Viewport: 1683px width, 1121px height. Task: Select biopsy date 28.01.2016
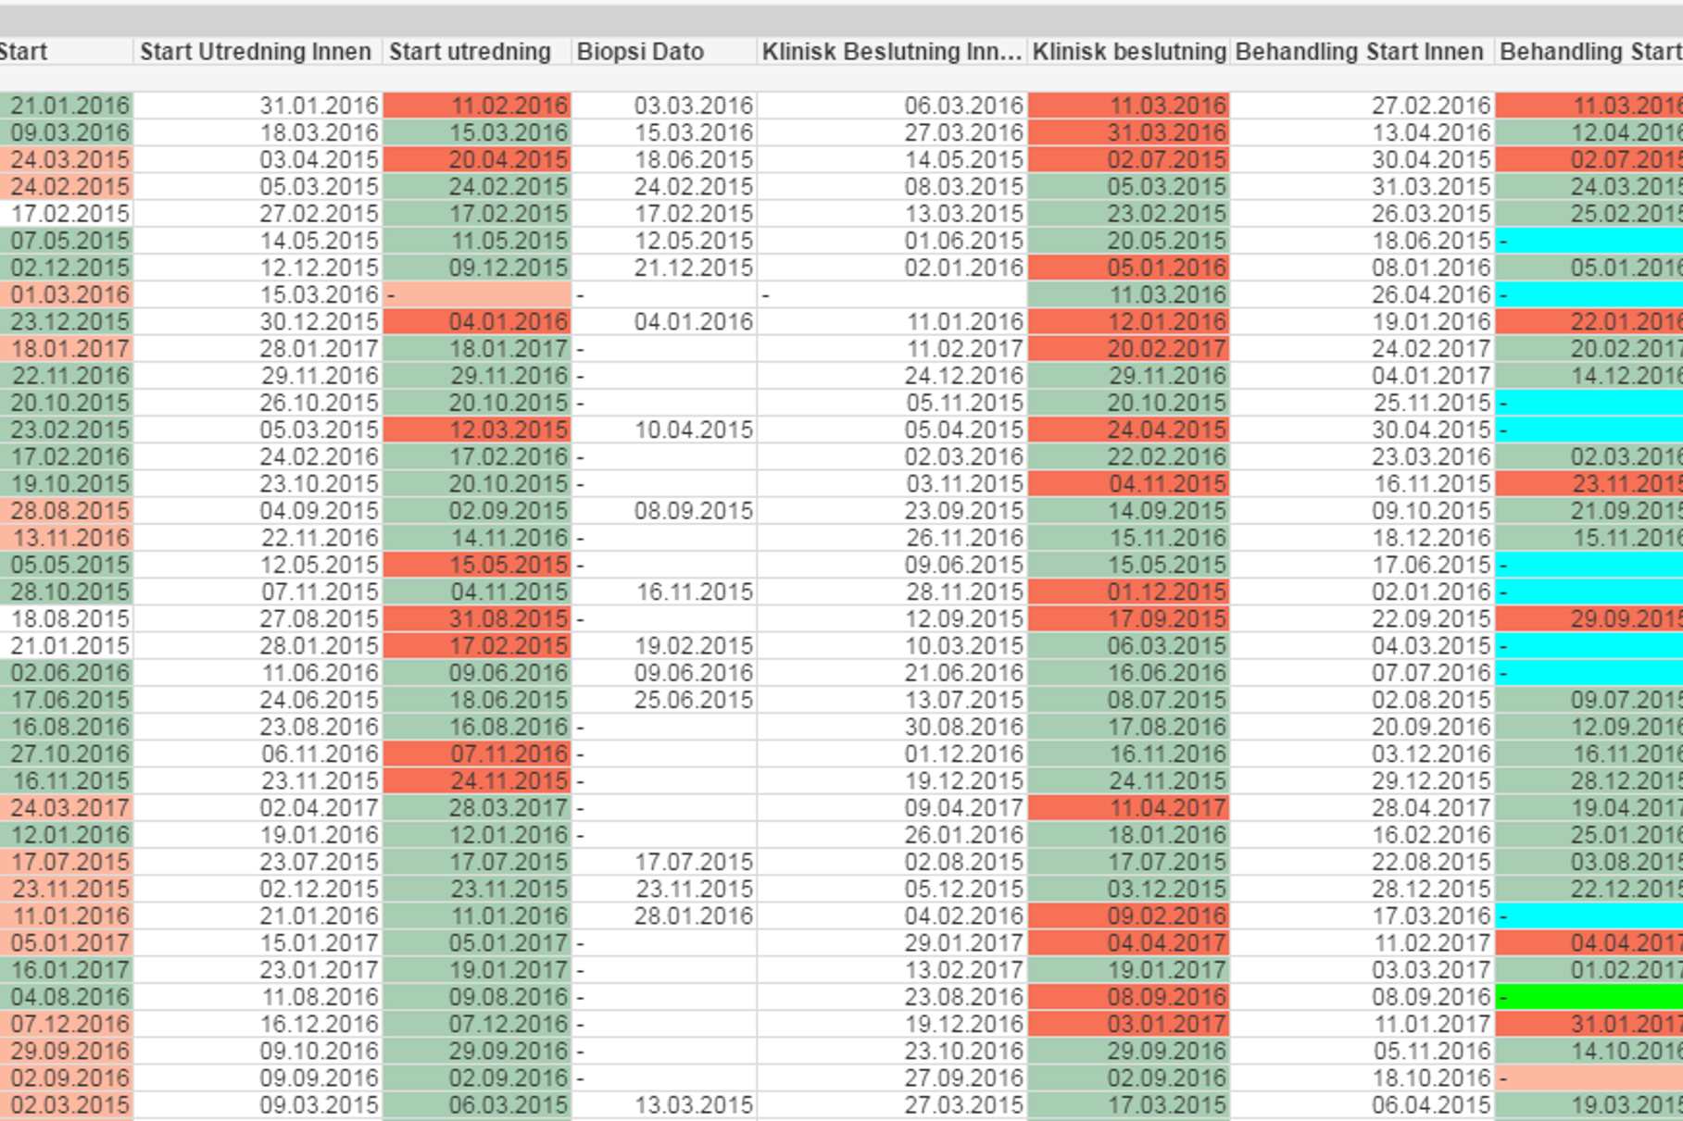coord(693,916)
